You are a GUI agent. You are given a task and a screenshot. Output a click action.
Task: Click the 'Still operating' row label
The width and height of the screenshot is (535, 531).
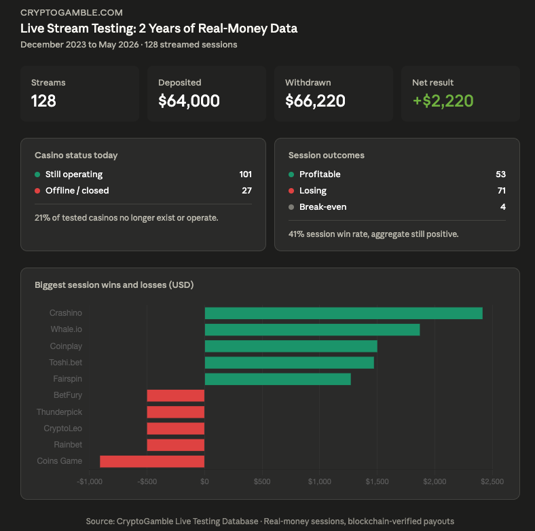pyautogui.click(x=74, y=175)
